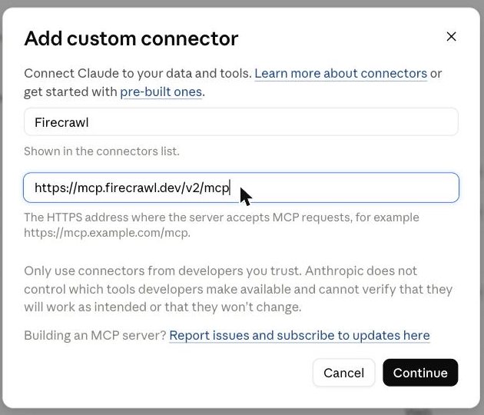
Task: Click the Connect Claude to your data sentence
Action: click(138, 74)
